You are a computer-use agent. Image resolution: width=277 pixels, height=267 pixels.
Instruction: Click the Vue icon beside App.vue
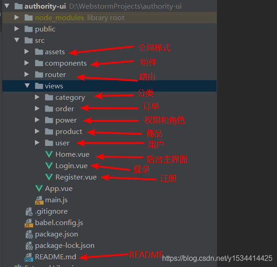39,189
